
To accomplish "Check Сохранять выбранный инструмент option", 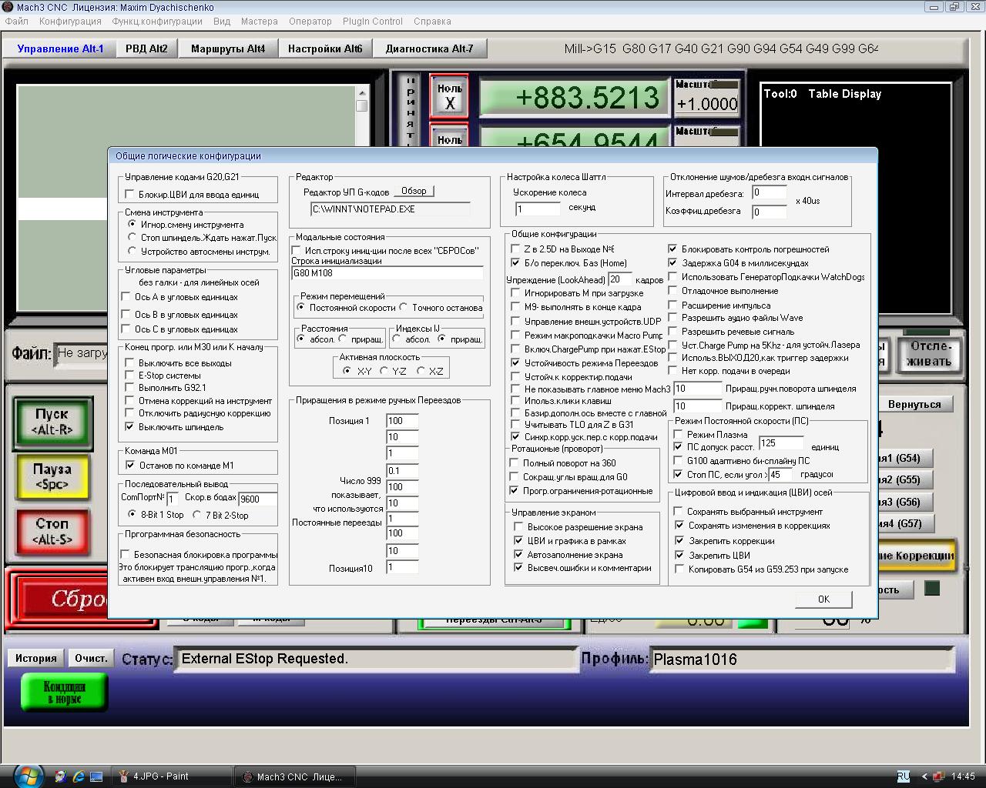I will point(679,512).
